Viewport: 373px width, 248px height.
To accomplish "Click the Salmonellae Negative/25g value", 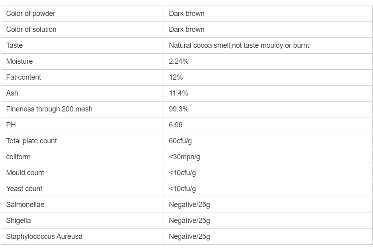I will tap(189, 205).
